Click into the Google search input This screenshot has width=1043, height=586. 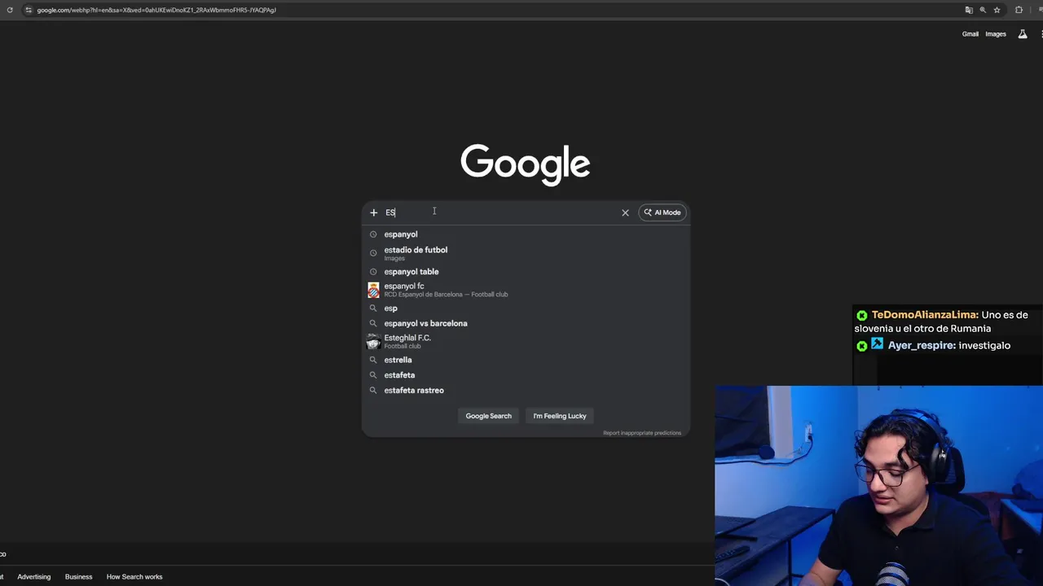(x=497, y=212)
